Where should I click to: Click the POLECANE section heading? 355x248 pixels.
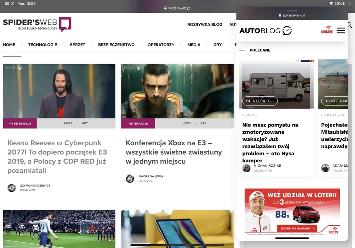pos(260,50)
